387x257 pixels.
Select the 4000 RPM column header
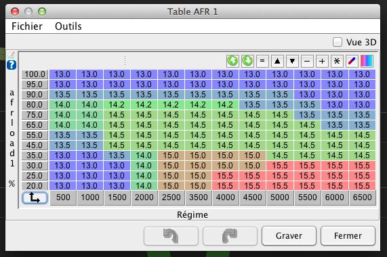pyautogui.click(x=225, y=197)
